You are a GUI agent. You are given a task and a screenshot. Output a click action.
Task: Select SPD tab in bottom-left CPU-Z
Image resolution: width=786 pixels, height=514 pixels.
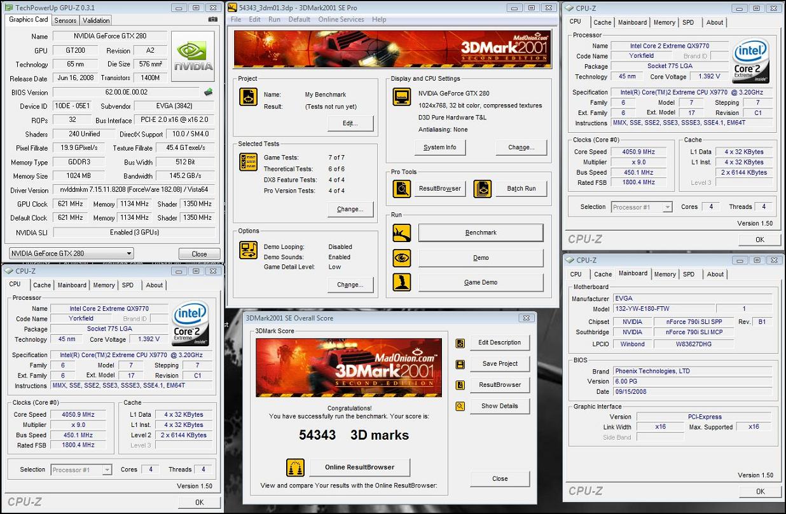click(x=128, y=285)
